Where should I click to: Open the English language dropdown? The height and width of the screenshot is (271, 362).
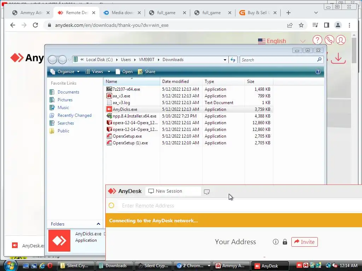[282, 41]
